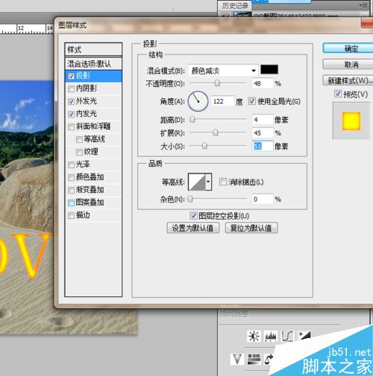
Task: Open the 描边 settings label
Action: pos(83,215)
